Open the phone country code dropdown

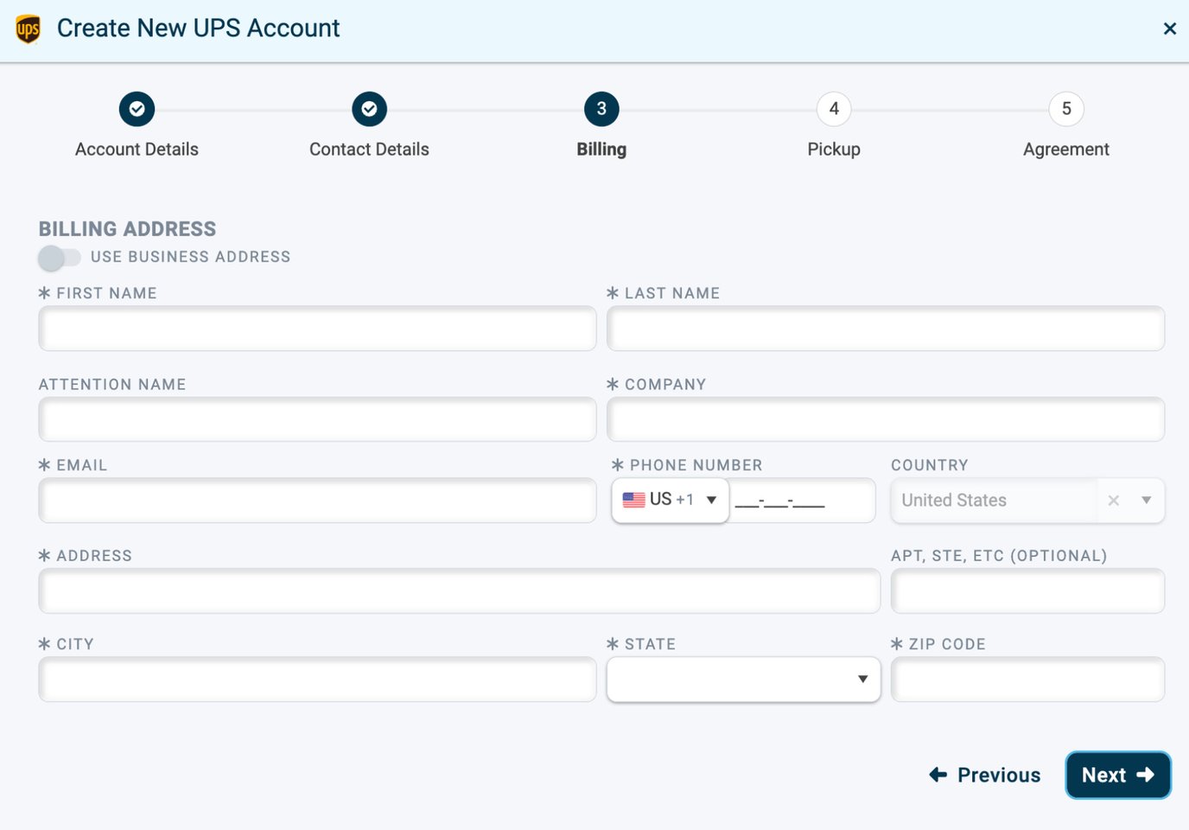(x=711, y=499)
